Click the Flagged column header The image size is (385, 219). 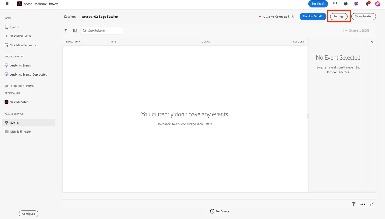299,42
